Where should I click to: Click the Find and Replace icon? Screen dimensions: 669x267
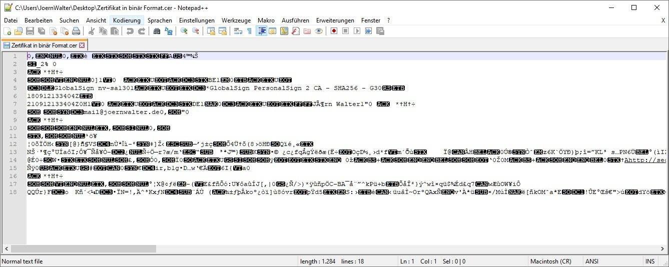(169, 31)
